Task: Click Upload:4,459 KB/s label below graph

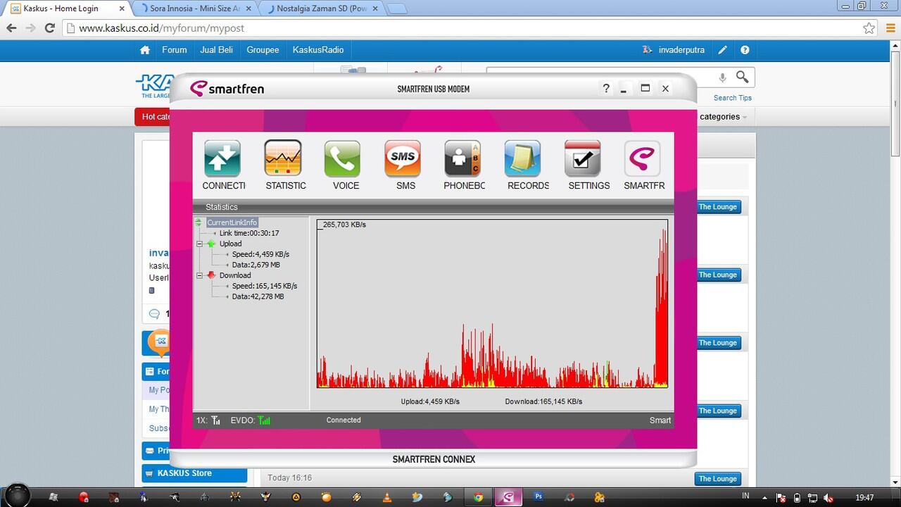Action: (x=430, y=401)
